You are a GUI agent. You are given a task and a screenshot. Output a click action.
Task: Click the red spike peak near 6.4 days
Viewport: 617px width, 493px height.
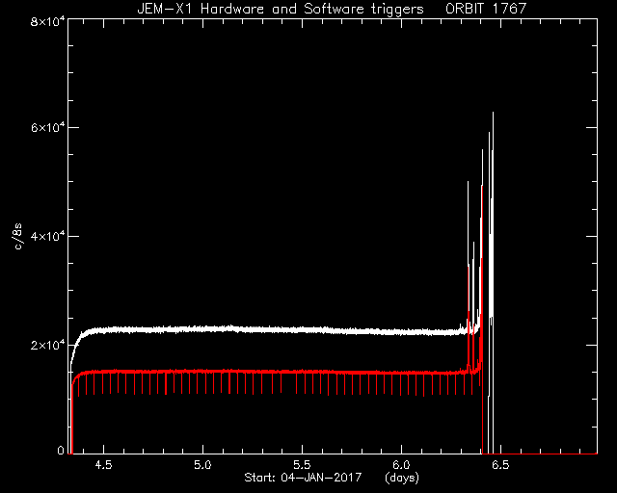coord(482,187)
